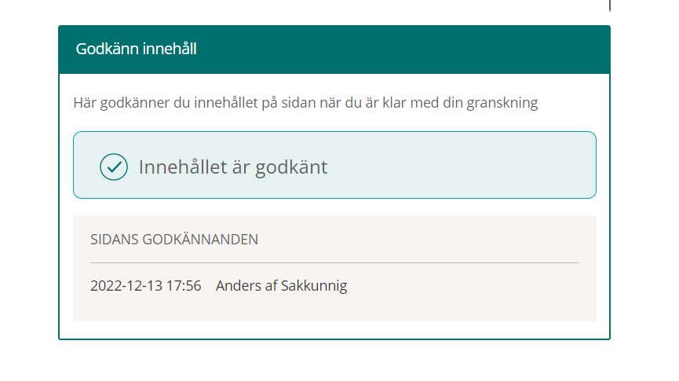
Task: Click the approver name "Anders af Sakkunnig"
Action: tap(281, 286)
